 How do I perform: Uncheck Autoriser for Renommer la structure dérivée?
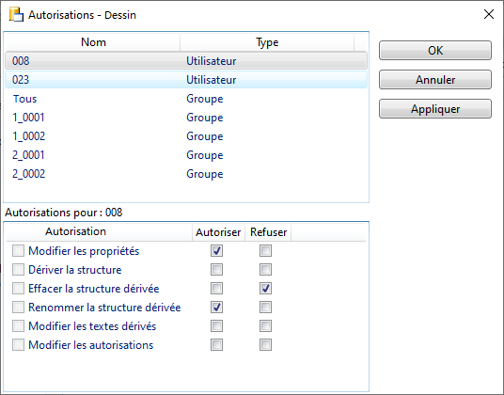point(216,308)
